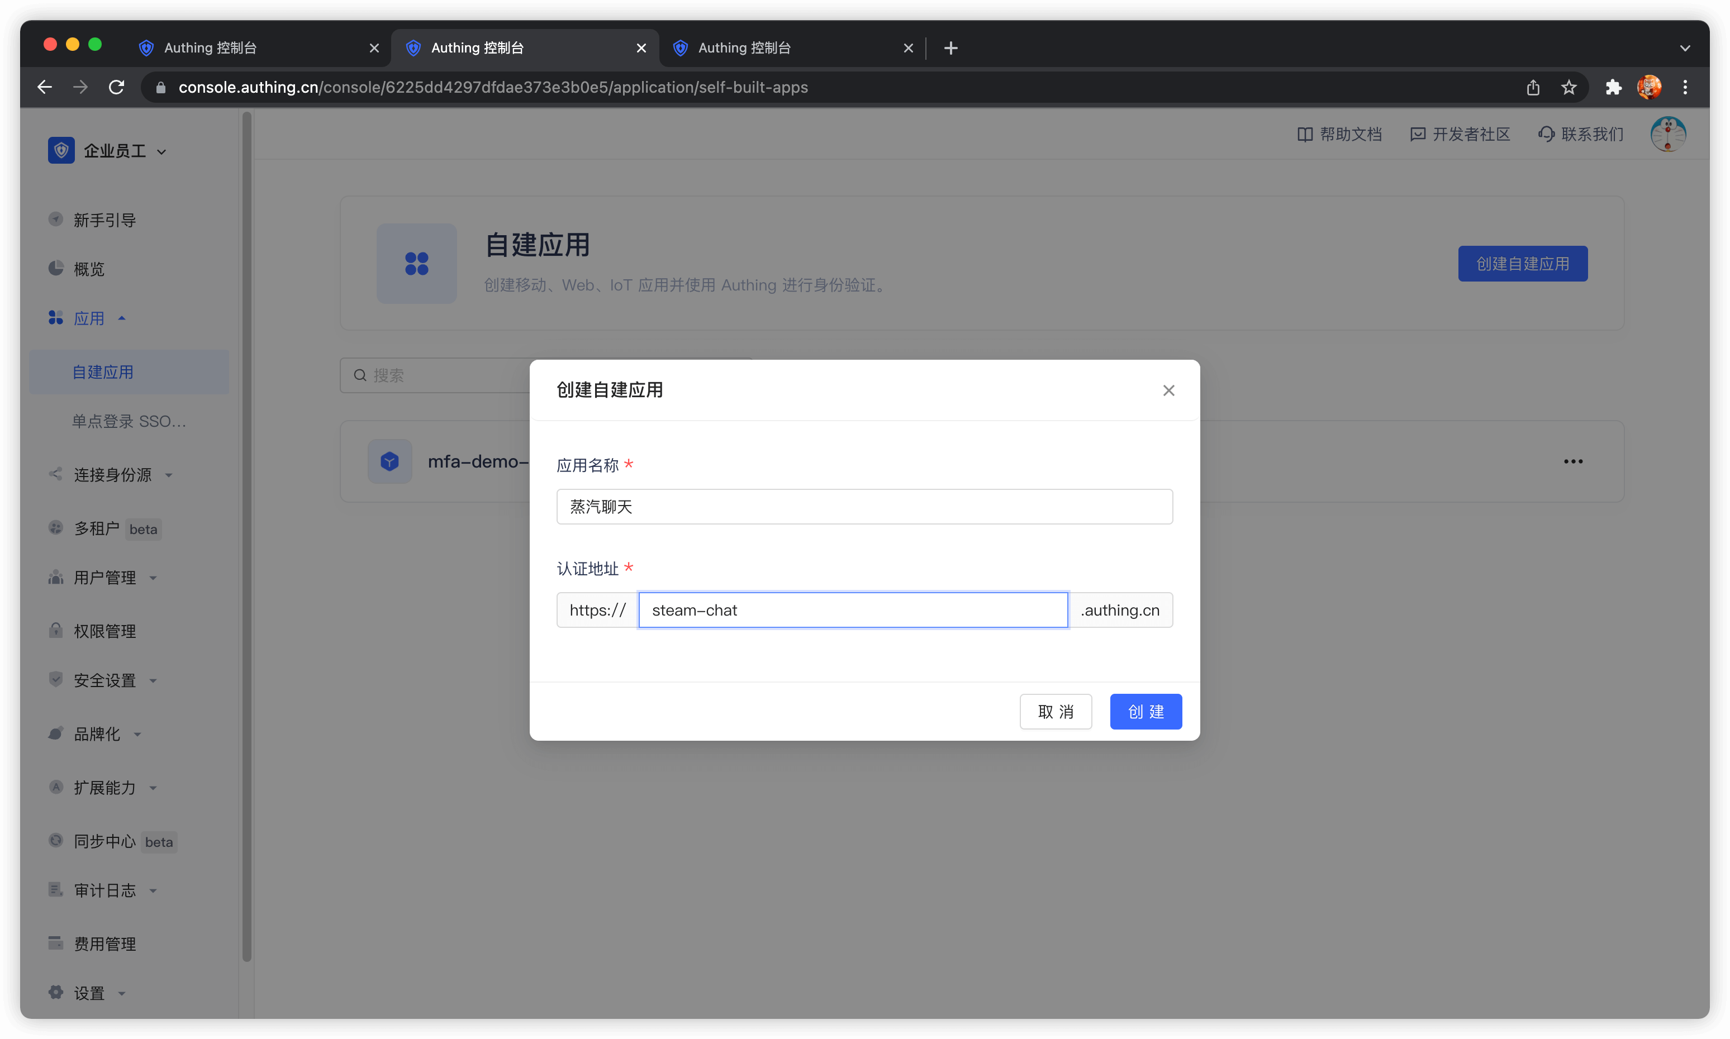Click the share icon in address bar
Viewport: 1730px width, 1039px height.
pyautogui.click(x=1533, y=87)
